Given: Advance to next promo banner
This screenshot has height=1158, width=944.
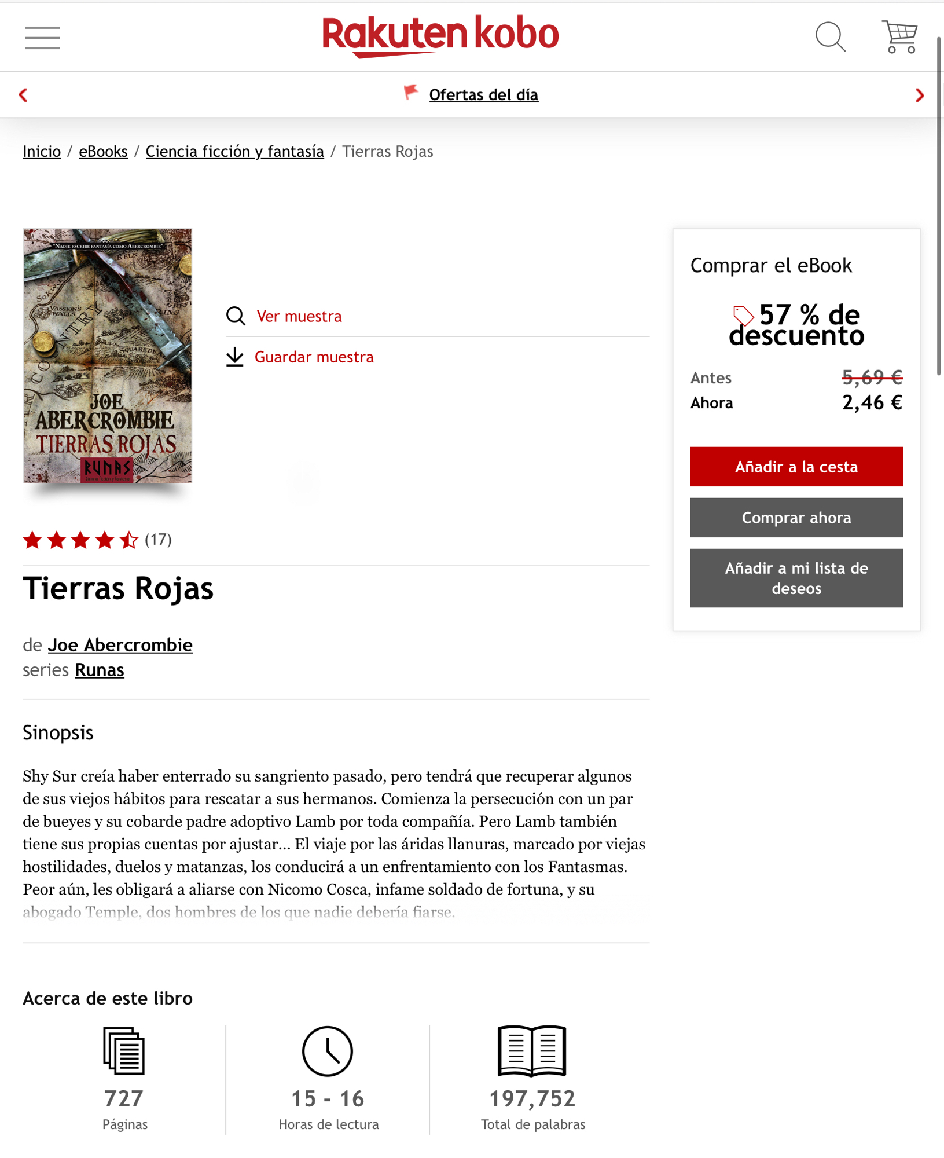Looking at the screenshot, I should pos(920,95).
